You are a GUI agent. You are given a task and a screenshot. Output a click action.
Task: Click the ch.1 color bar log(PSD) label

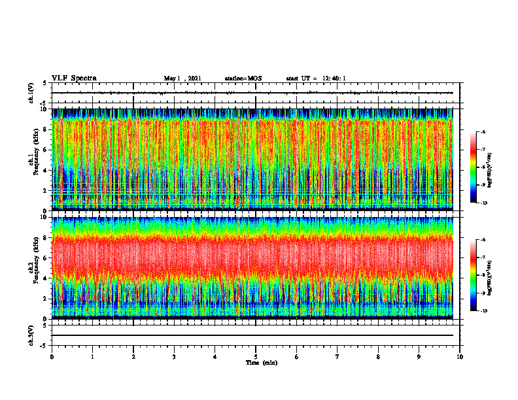[490, 171]
